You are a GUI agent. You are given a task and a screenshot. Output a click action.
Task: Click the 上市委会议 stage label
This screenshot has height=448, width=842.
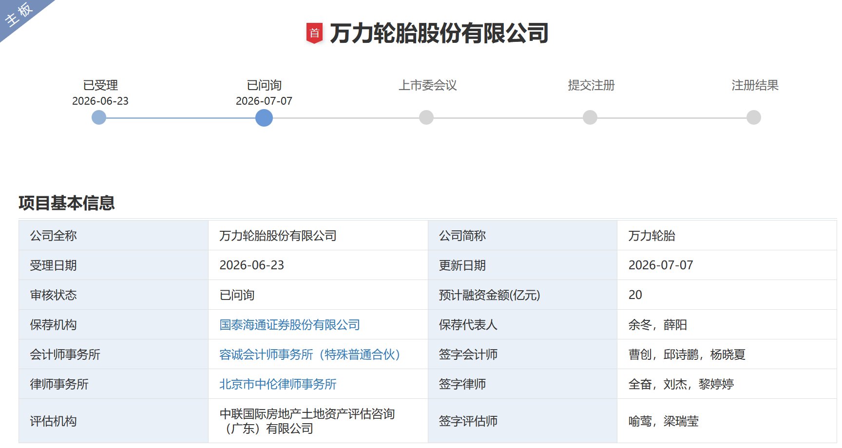pyautogui.click(x=428, y=85)
